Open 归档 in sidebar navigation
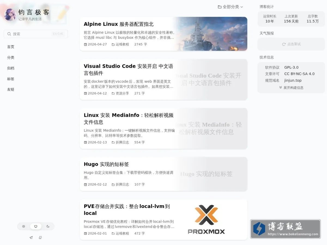Viewport: 327px width, 245px height. [11, 68]
